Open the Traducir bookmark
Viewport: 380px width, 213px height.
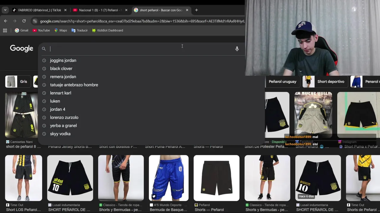[80, 30]
